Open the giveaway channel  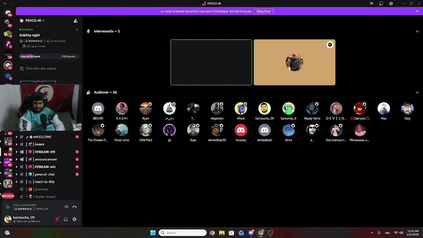click(49, 189)
